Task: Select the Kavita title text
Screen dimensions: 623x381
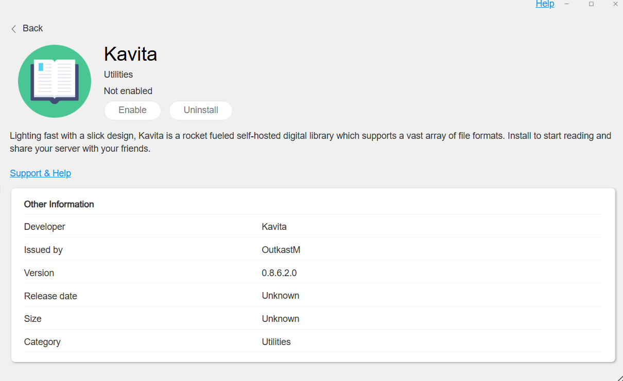Action: (x=130, y=54)
